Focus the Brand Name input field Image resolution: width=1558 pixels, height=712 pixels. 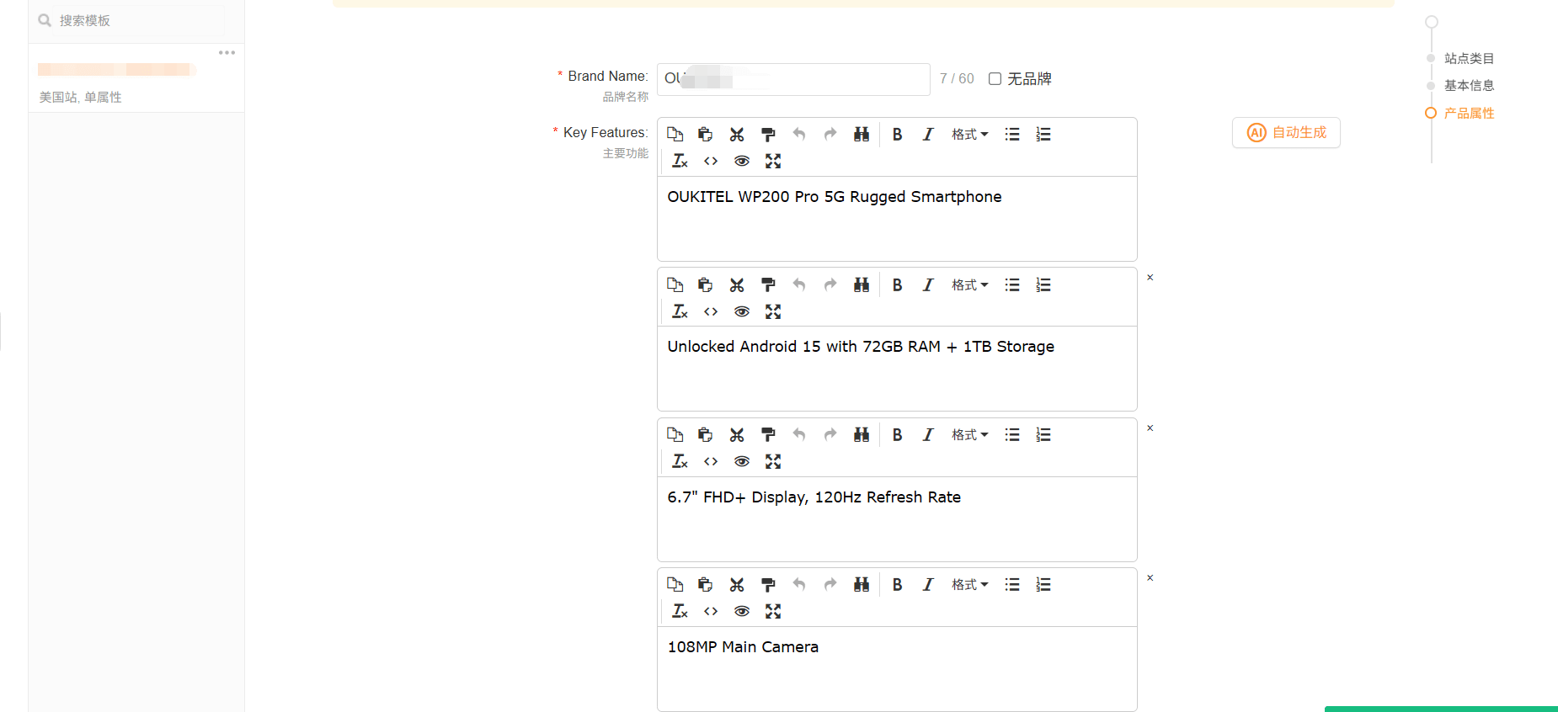(x=793, y=79)
